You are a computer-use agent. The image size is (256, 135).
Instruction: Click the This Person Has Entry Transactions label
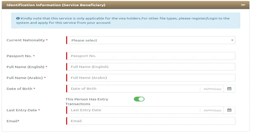tap(87, 101)
